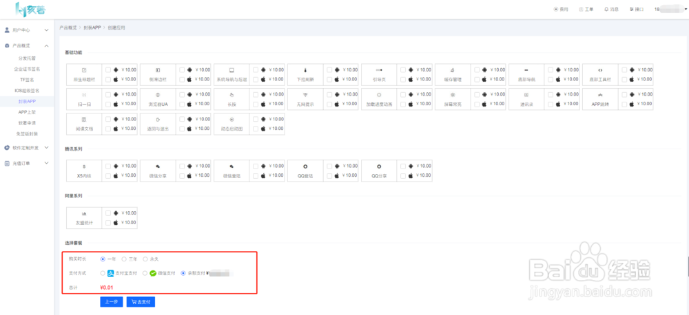Check the iOS box for 友盟统计
The image size is (689, 315).
point(108,222)
